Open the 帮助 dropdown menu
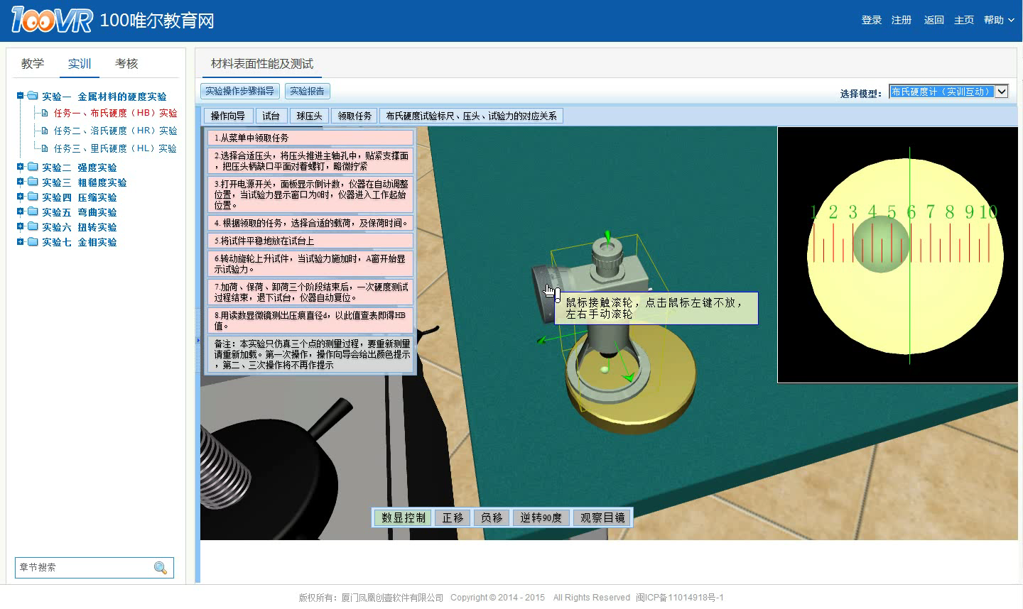The width and height of the screenshot is (1023, 609). (998, 20)
